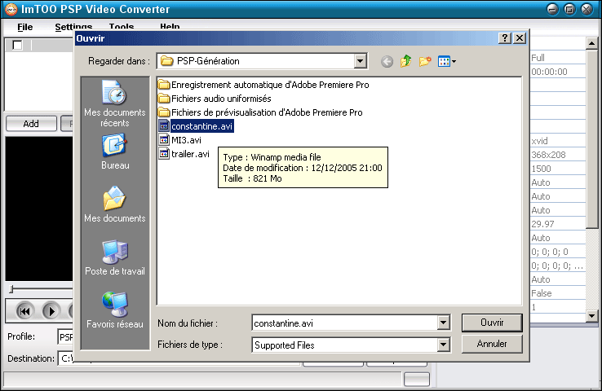The height and width of the screenshot is (391, 602).
Task: Click the Supported Files type field
Action: click(x=345, y=345)
